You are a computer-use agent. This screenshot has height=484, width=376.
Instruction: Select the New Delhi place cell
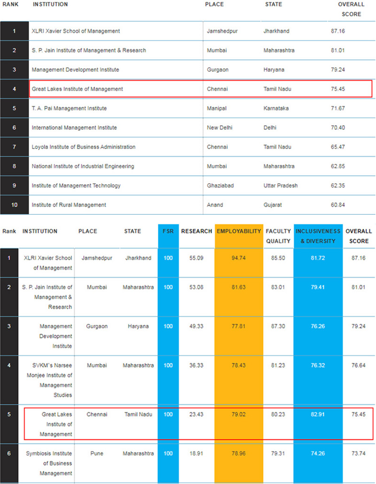tap(220, 128)
